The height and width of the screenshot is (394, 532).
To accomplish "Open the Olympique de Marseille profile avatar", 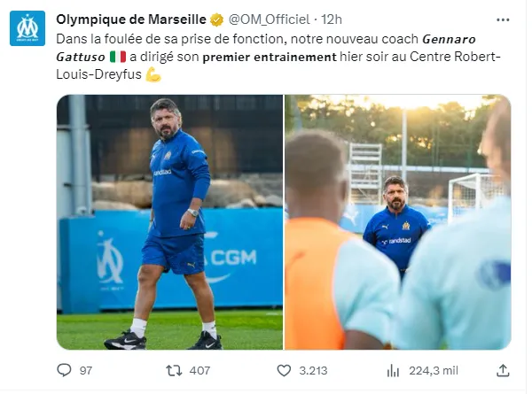I will click(27, 28).
